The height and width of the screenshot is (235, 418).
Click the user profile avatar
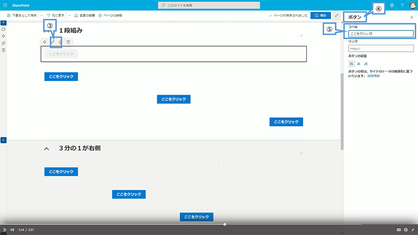tap(413, 5)
